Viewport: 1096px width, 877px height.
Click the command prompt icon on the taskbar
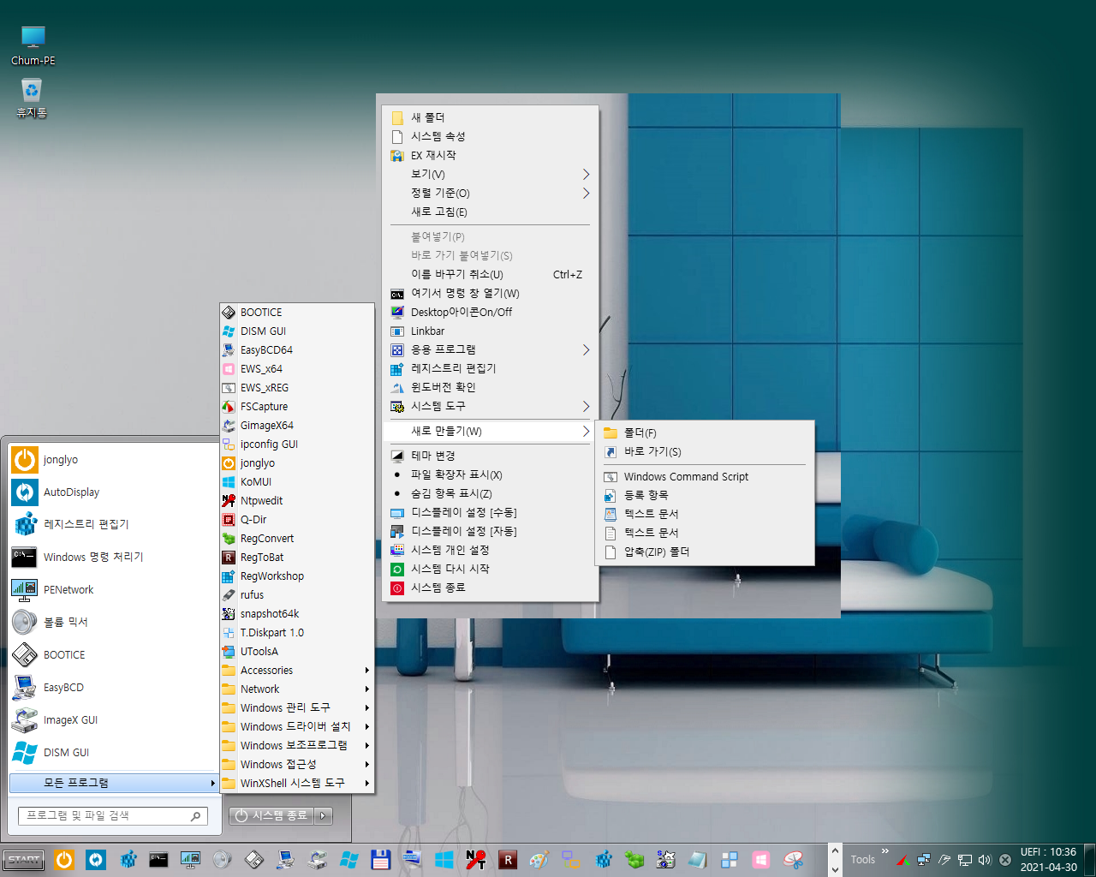click(x=158, y=859)
